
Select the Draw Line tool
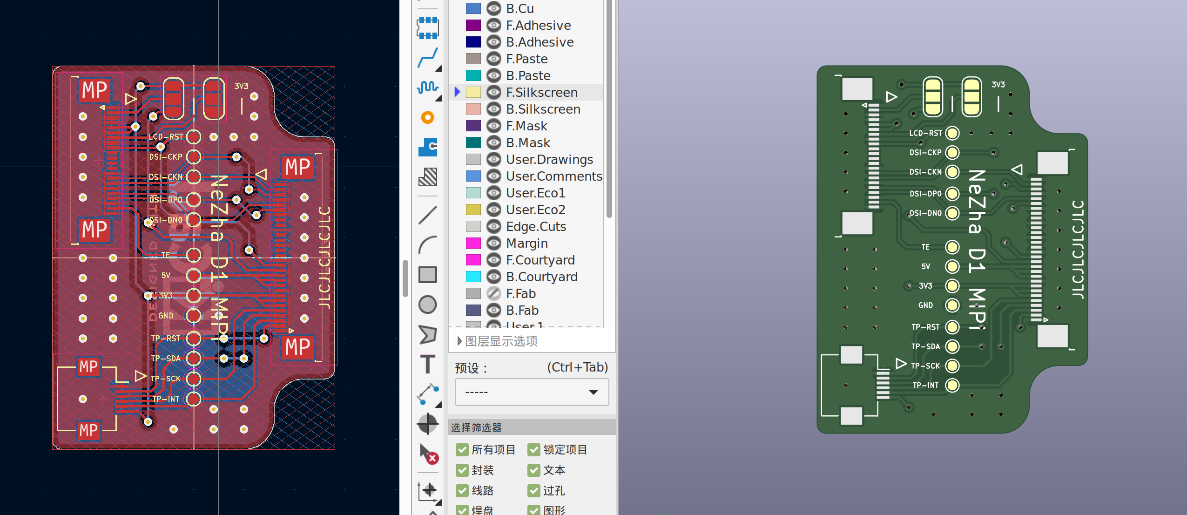coord(428,215)
